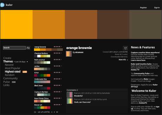This screenshot has width=162, height=115.
Task: Select the Underwater Kiss color strip
Action: (42, 82)
